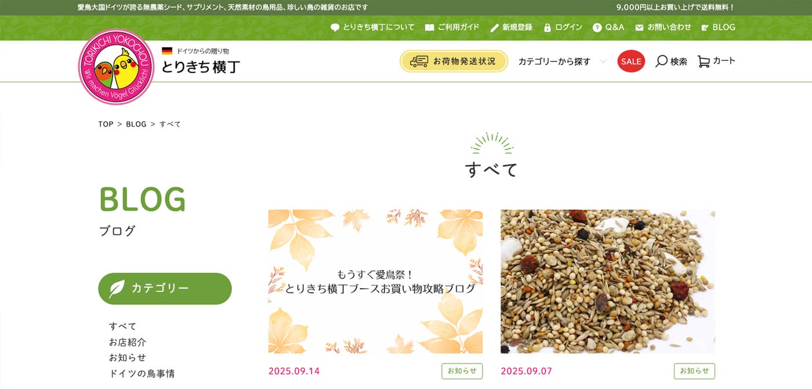Select ドイツの鳥事情 blog category

coord(142,373)
